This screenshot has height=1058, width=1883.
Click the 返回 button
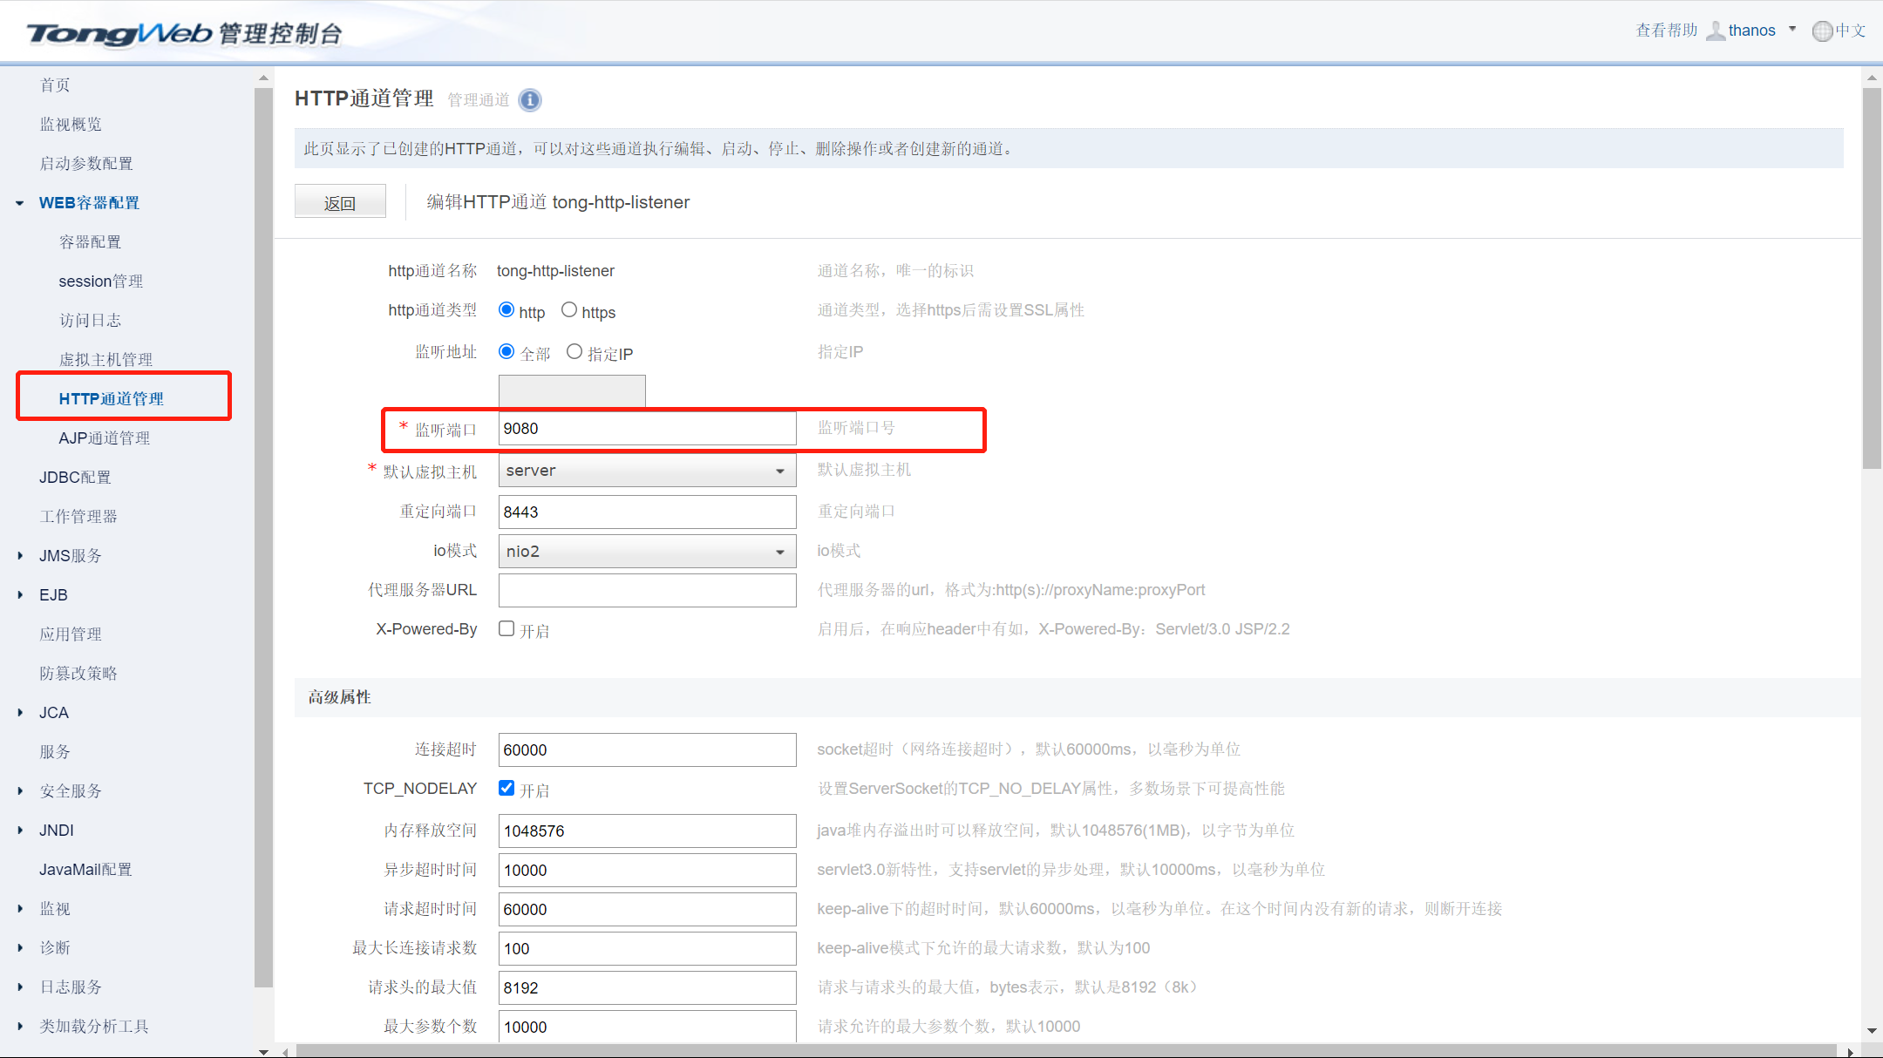[340, 201]
